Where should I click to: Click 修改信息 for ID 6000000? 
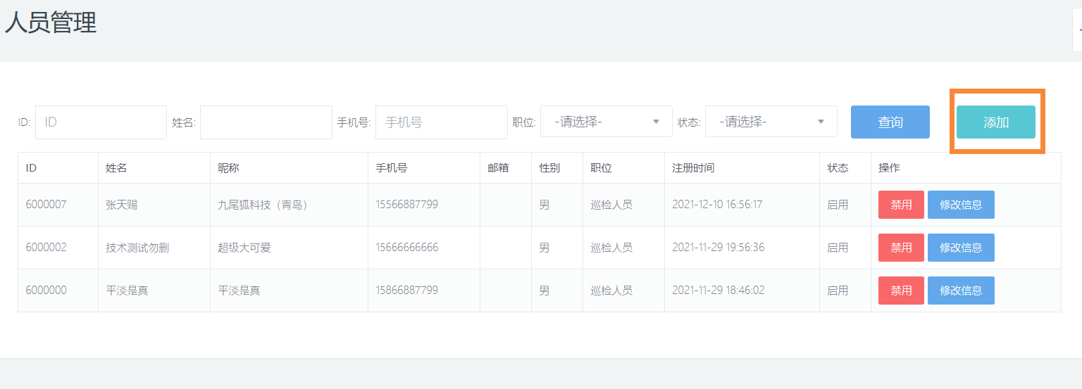961,291
